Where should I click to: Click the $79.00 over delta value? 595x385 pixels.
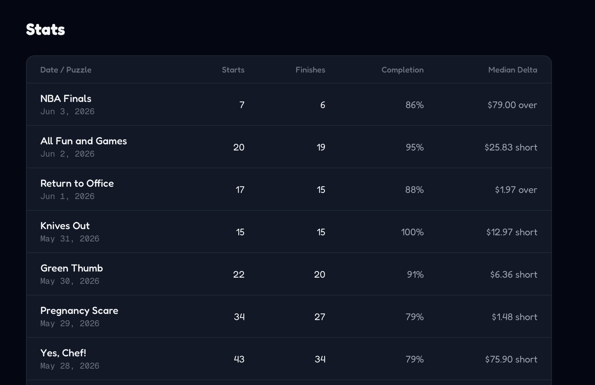[x=512, y=105]
